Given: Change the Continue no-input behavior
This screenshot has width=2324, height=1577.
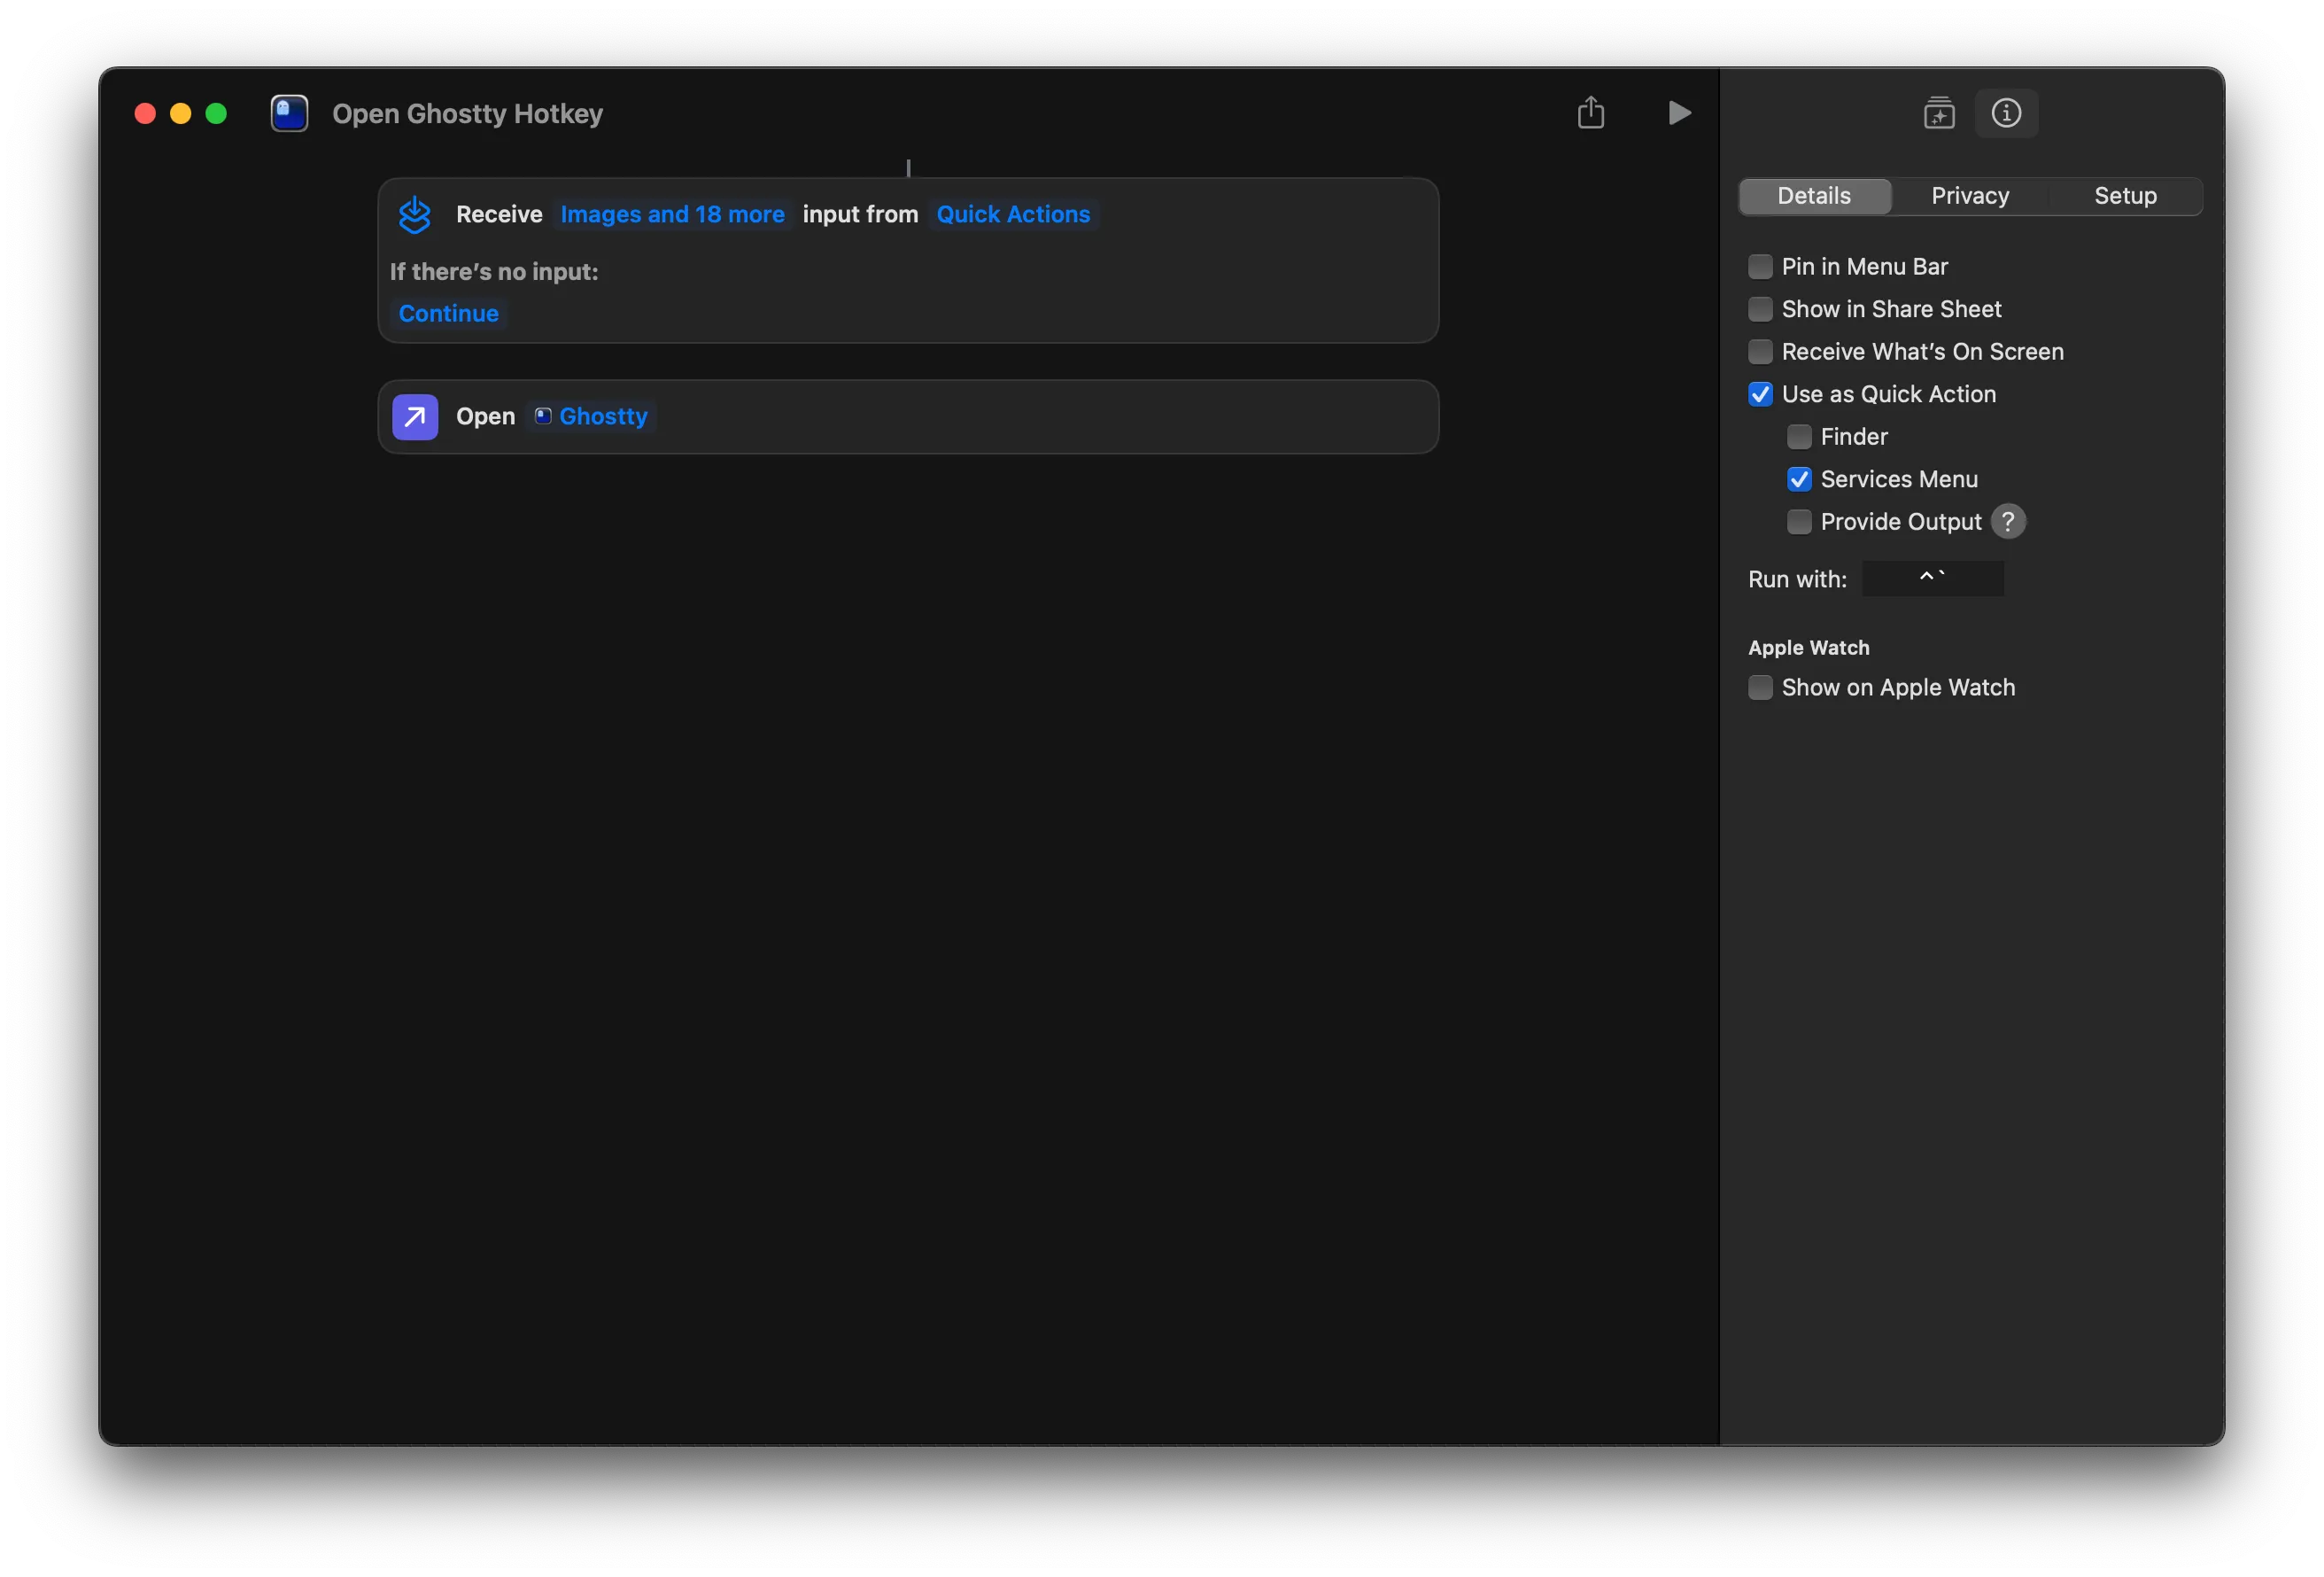Looking at the screenshot, I should click(448, 314).
